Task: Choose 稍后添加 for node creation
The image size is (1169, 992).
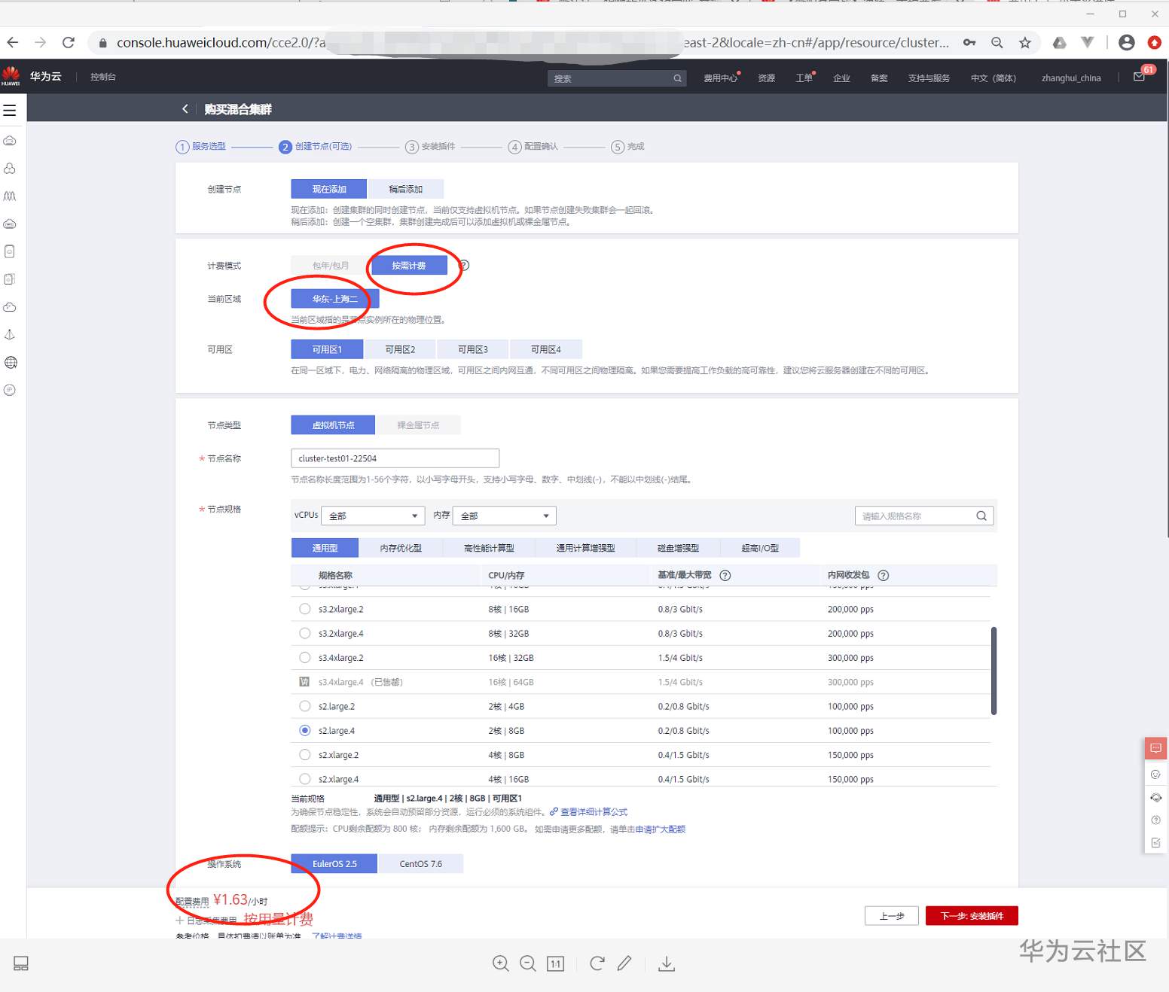Action: (x=406, y=189)
